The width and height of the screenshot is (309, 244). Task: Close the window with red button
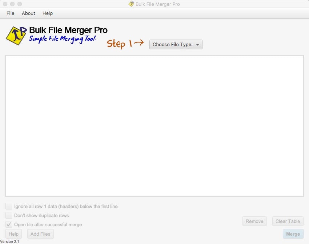coord(5,4)
